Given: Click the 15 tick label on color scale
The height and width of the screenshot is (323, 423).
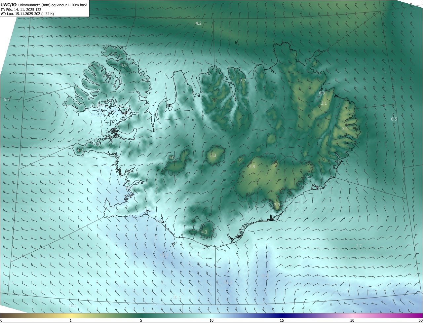Looking at the screenshot, I should 282,320.
